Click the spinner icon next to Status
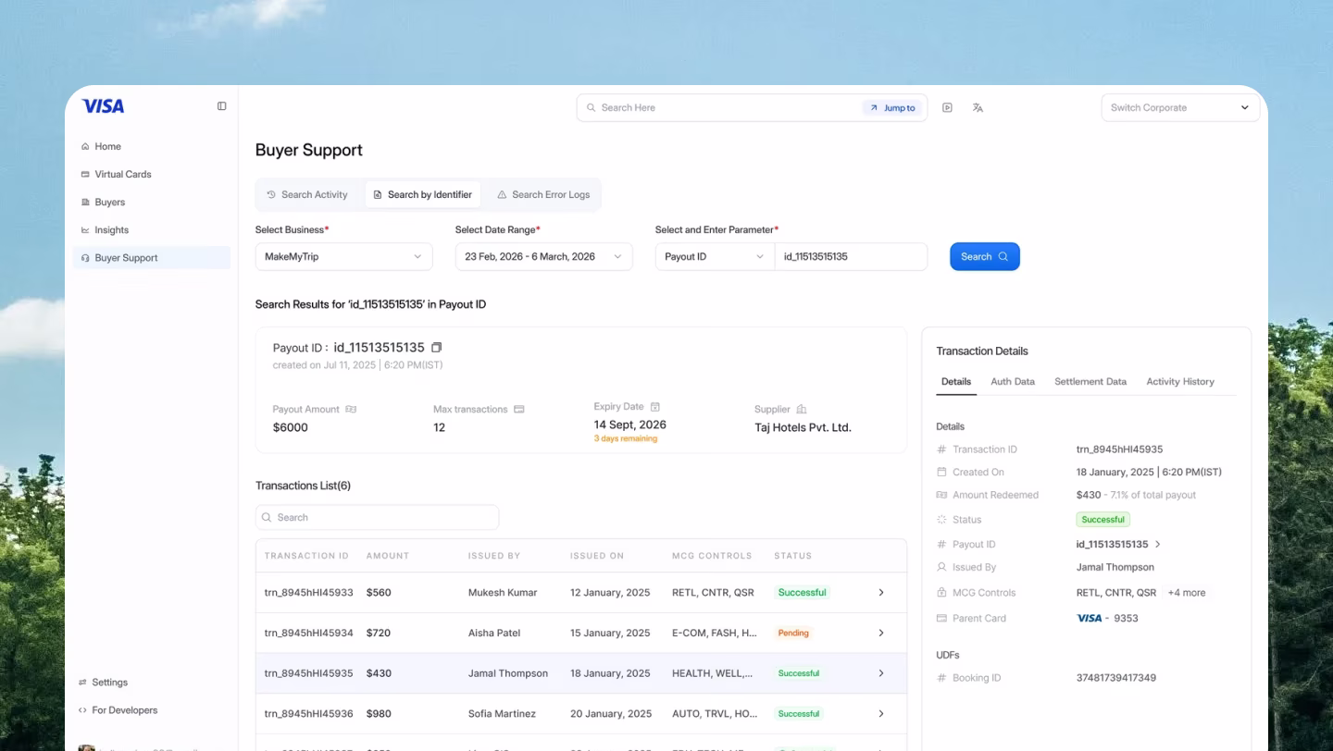 click(x=941, y=520)
